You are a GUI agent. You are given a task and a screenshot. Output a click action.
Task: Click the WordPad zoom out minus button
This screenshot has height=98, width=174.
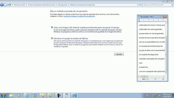(148, 79)
